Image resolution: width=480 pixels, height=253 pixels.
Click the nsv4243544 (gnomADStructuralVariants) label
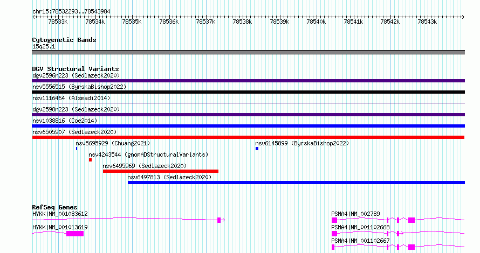point(148,154)
